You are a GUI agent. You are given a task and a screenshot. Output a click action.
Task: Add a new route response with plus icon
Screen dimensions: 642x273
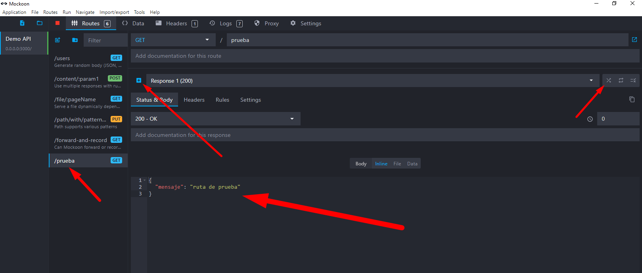pyautogui.click(x=139, y=80)
